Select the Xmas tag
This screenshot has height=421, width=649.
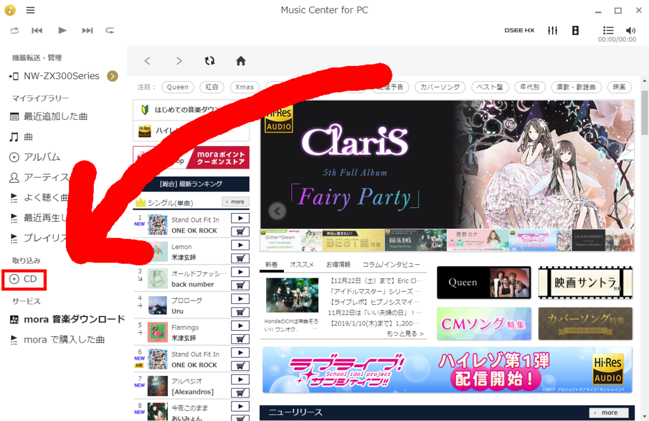[x=245, y=87]
